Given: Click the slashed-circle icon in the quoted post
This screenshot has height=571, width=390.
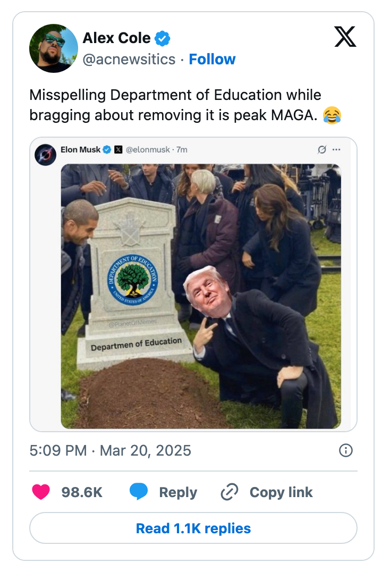Looking at the screenshot, I should (x=322, y=150).
